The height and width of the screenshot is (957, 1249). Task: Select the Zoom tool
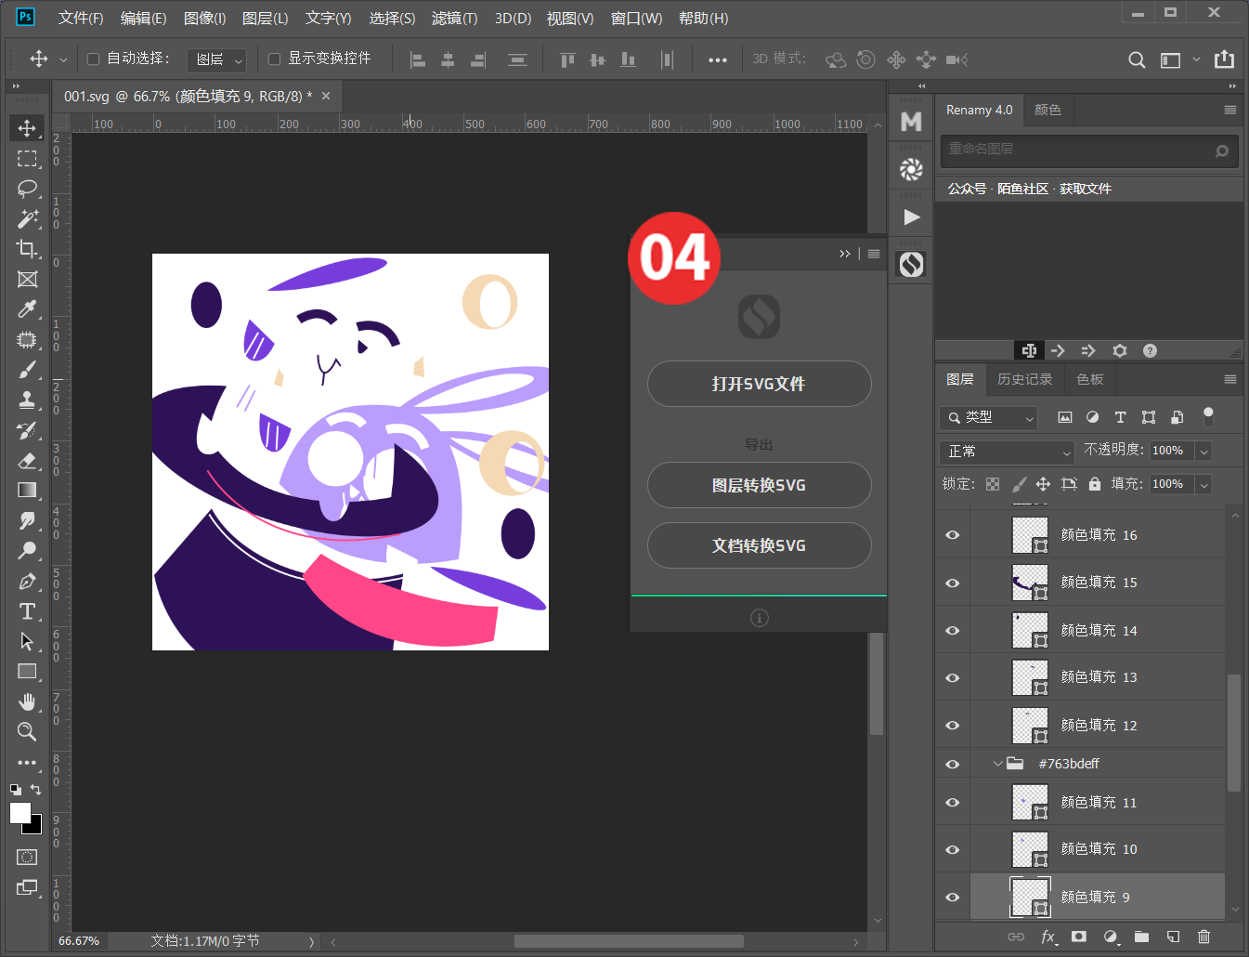(27, 732)
